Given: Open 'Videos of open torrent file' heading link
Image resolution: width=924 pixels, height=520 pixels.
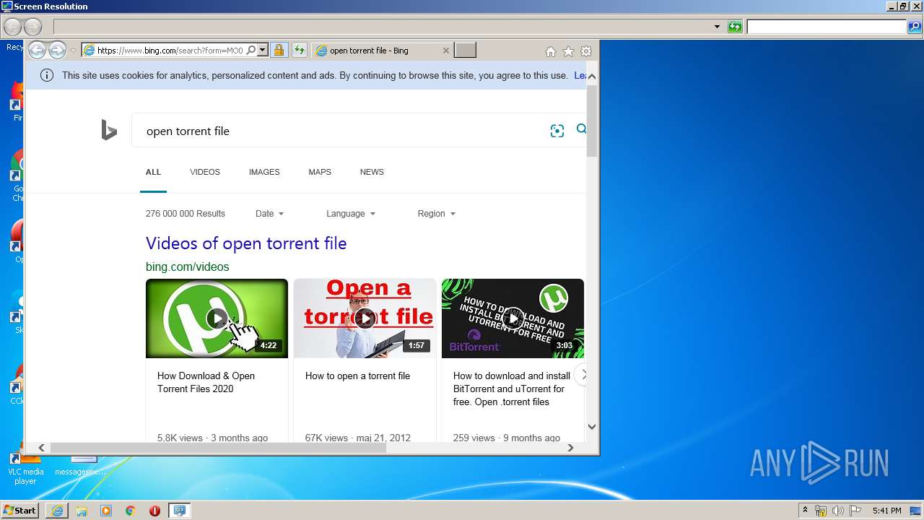Looking at the screenshot, I should [246, 243].
